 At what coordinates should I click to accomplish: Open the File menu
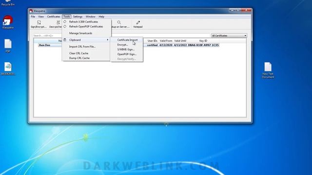click(x=33, y=17)
